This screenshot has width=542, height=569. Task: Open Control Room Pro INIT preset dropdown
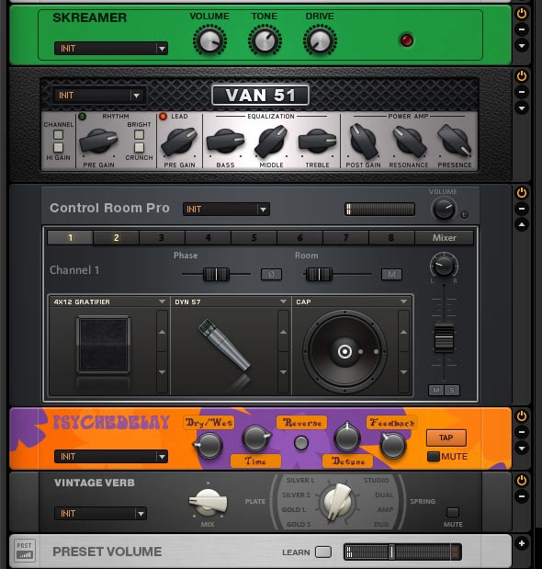click(226, 209)
